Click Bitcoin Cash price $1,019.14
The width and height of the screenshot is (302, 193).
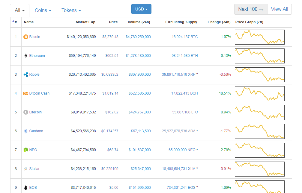click(110, 93)
